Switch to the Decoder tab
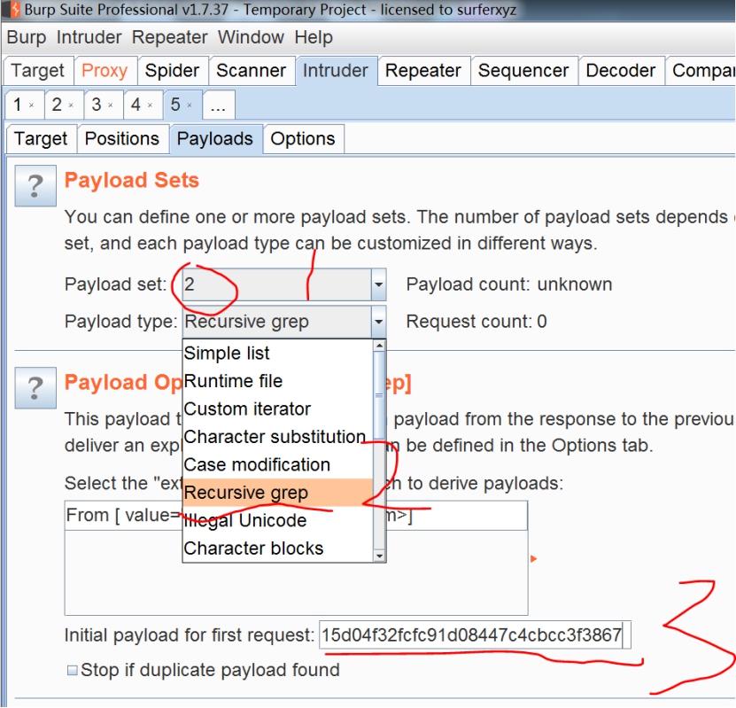This screenshot has height=708, width=736. click(621, 71)
